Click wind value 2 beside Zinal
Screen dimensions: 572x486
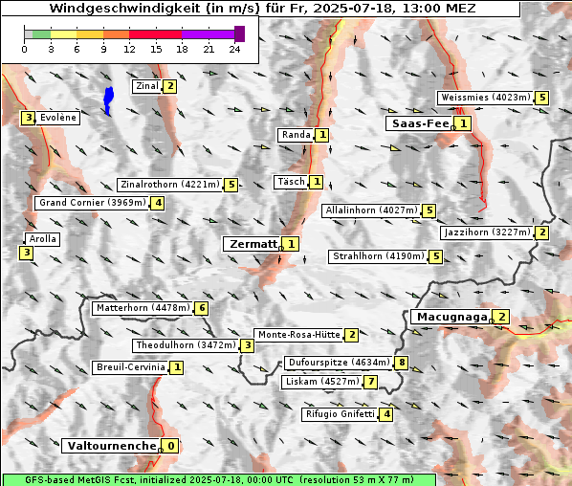169,87
